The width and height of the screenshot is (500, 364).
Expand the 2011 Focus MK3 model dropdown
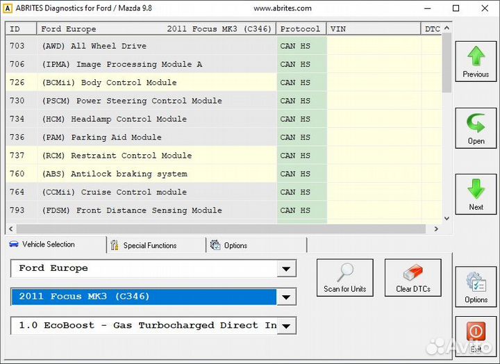(x=286, y=297)
